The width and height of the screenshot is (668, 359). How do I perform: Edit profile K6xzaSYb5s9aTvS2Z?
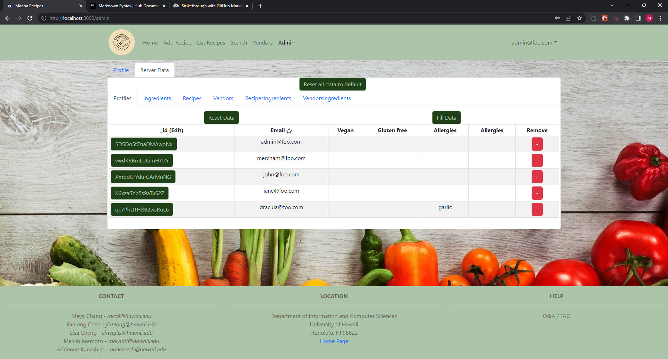[140, 193]
